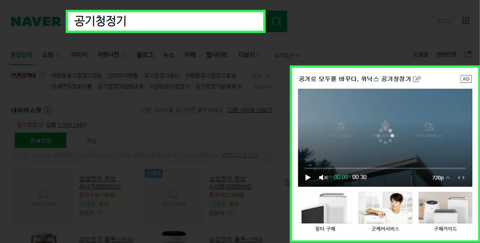Open the apps grid icon

point(465,21)
